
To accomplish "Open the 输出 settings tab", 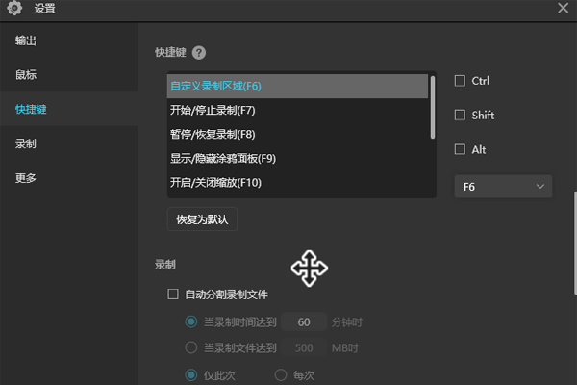I will [x=26, y=40].
